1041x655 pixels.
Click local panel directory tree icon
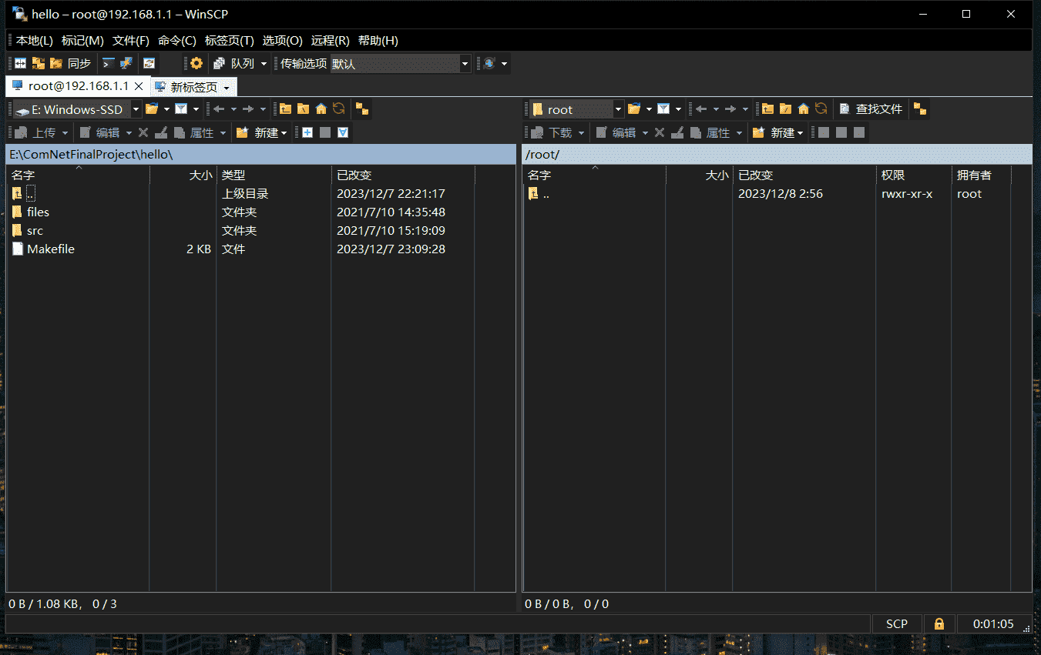(362, 109)
